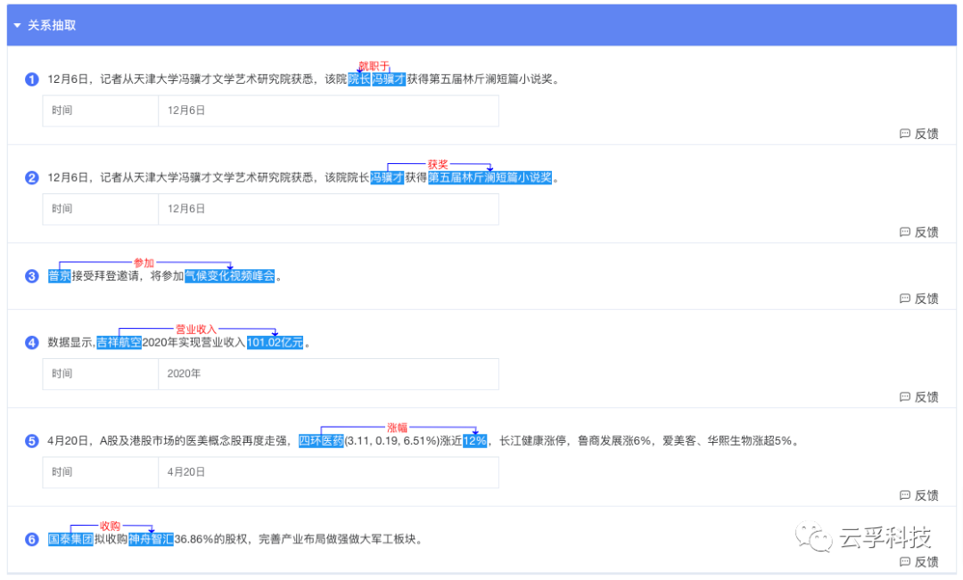Collapse the 关系抽取 panel header arrow
Viewport: 963px width, 580px height.
point(17,25)
